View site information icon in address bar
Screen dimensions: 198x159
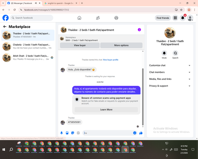coord(21,10)
